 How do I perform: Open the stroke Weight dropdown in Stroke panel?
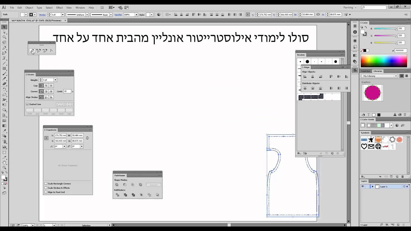pos(55,80)
